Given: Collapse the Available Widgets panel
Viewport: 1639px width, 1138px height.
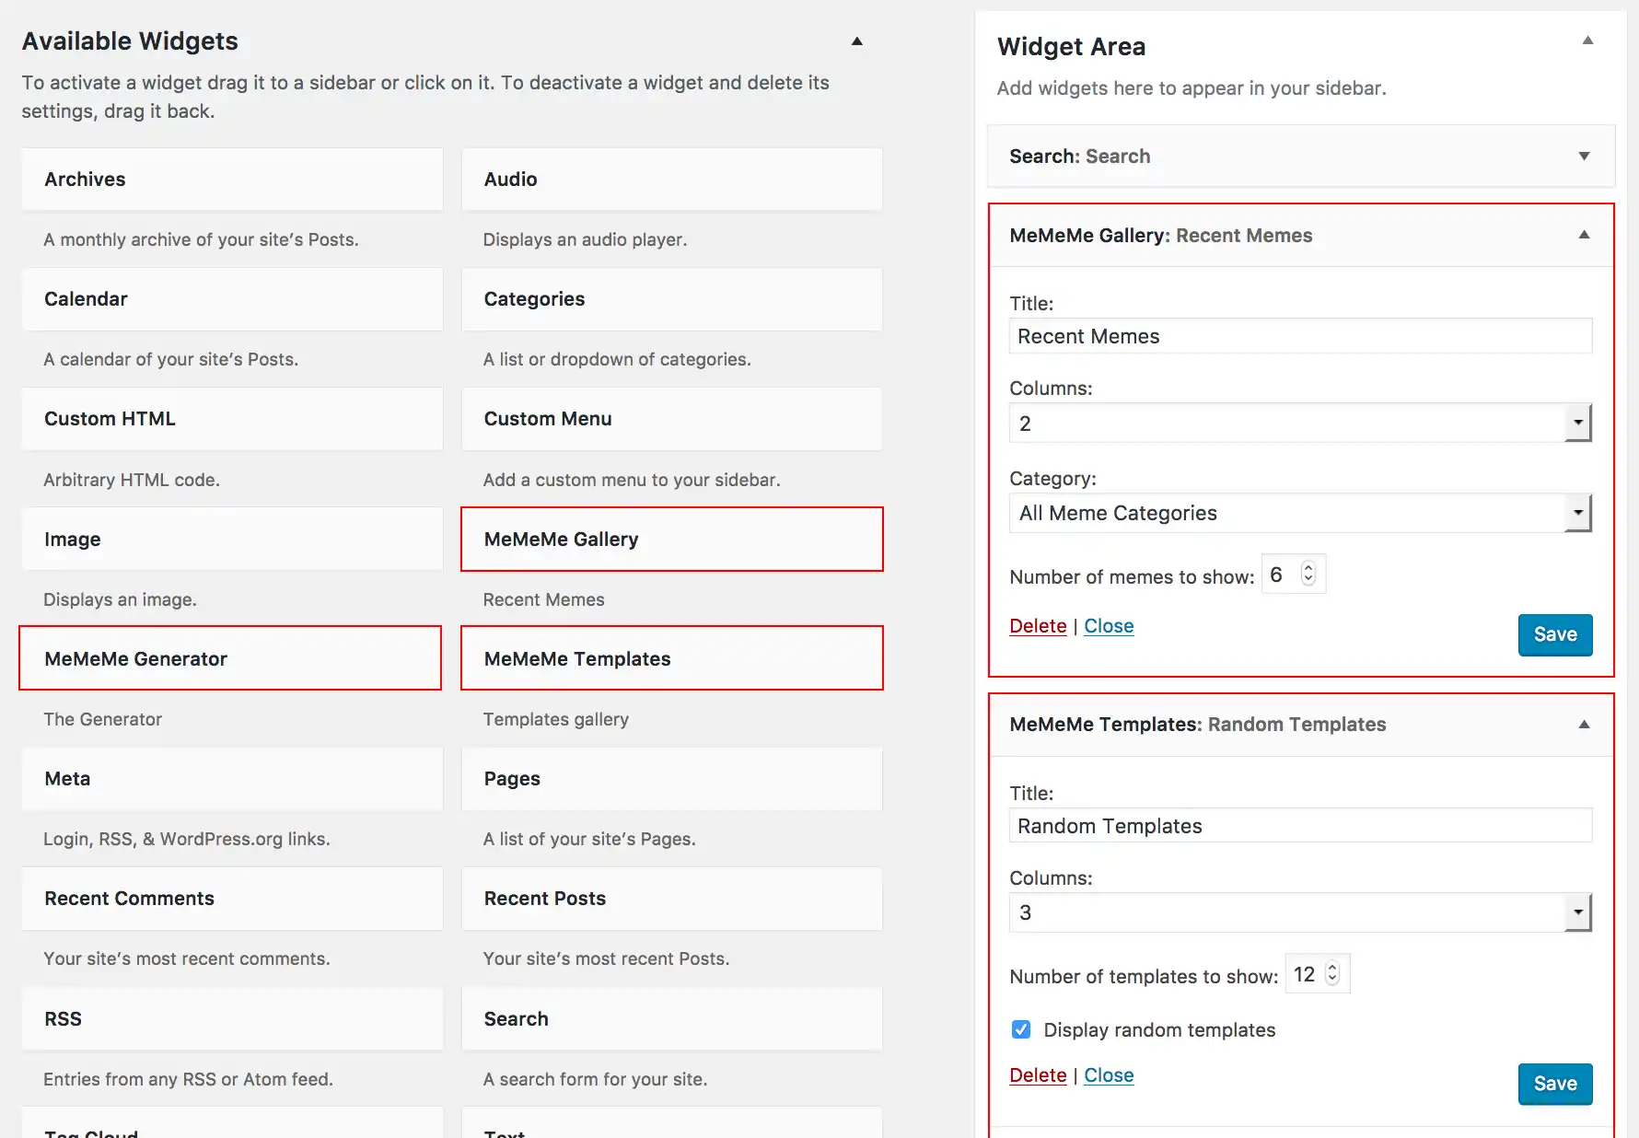Looking at the screenshot, I should 856,41.
